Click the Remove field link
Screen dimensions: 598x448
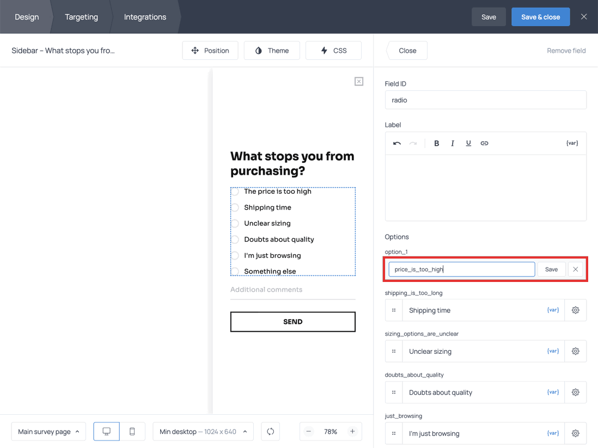566,51
